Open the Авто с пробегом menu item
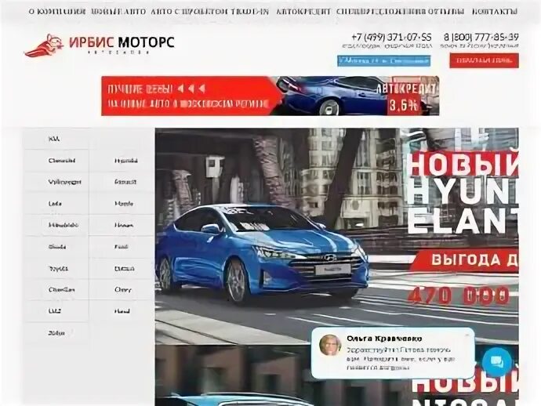Image resolution: width=541 pixels, height=406 pixels. 190,12
